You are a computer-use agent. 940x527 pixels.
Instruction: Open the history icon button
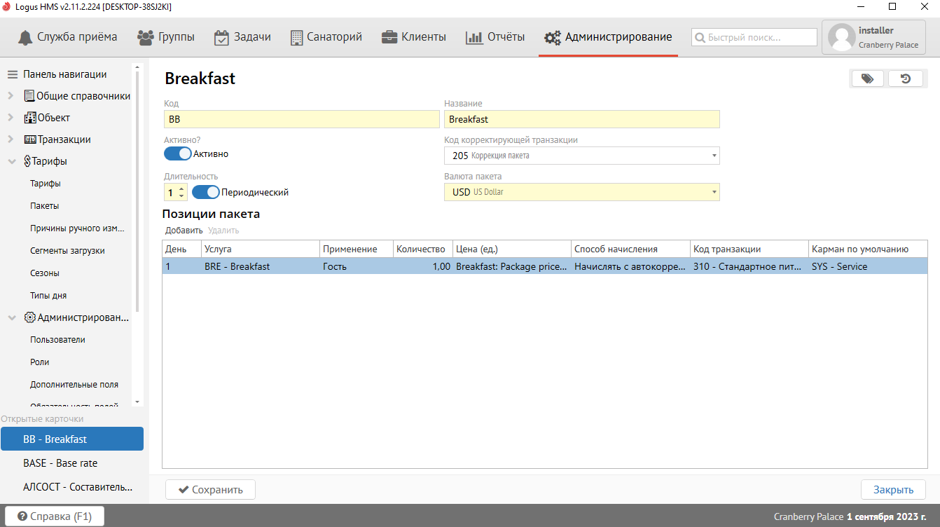(x=905, y=78)
